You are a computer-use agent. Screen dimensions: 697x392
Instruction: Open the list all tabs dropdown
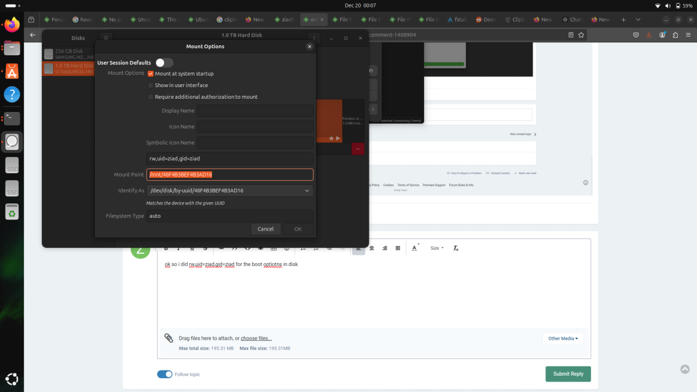(x=638, y=19)
